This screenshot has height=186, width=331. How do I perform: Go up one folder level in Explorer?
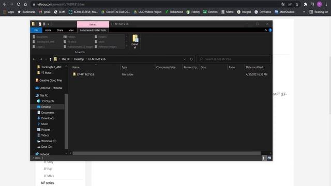51,59
